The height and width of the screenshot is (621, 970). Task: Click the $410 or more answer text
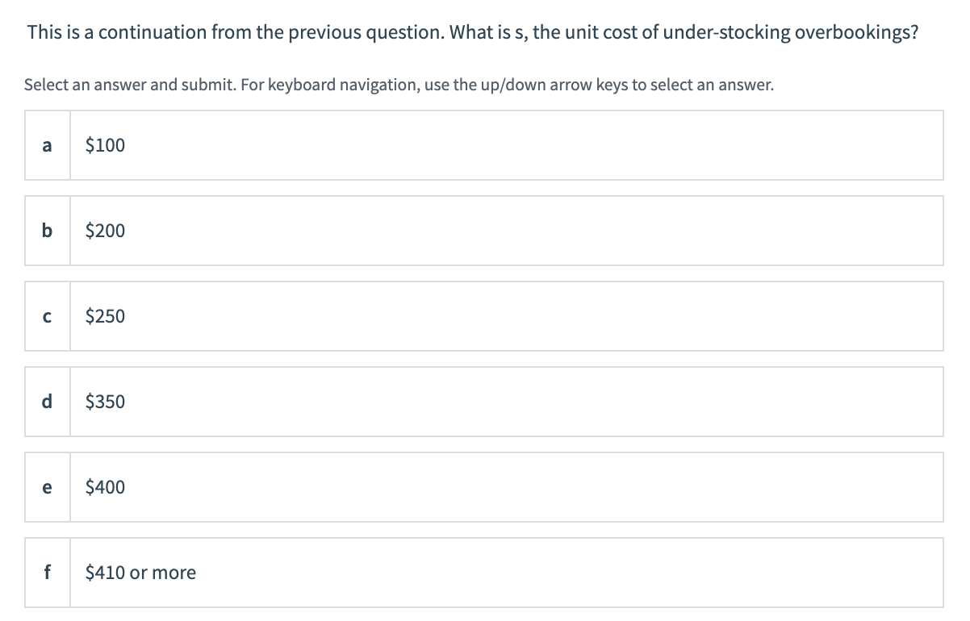[x=140, y=573]
